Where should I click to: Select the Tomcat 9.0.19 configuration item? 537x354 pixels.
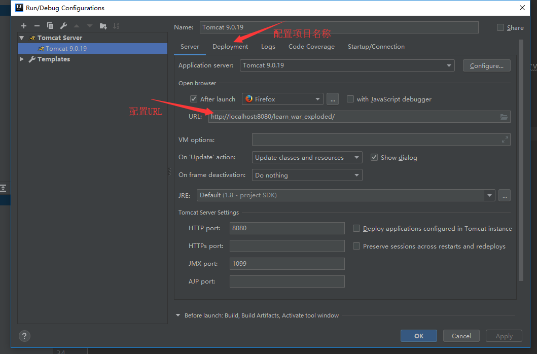[x=92, y=48]
